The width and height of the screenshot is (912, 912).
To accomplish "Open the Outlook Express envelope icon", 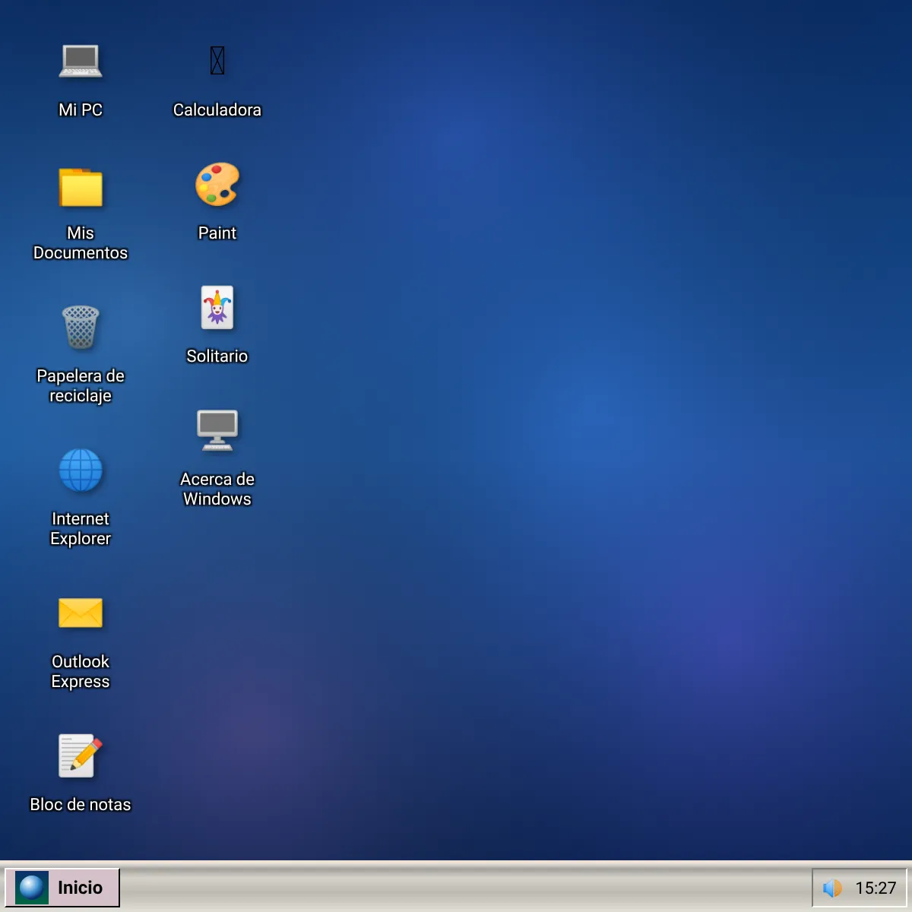I will (81, 613).
